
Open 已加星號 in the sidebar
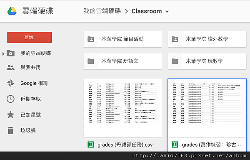click(30, 114)
